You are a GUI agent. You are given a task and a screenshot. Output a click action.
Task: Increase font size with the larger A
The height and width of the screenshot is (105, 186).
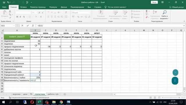40,13
